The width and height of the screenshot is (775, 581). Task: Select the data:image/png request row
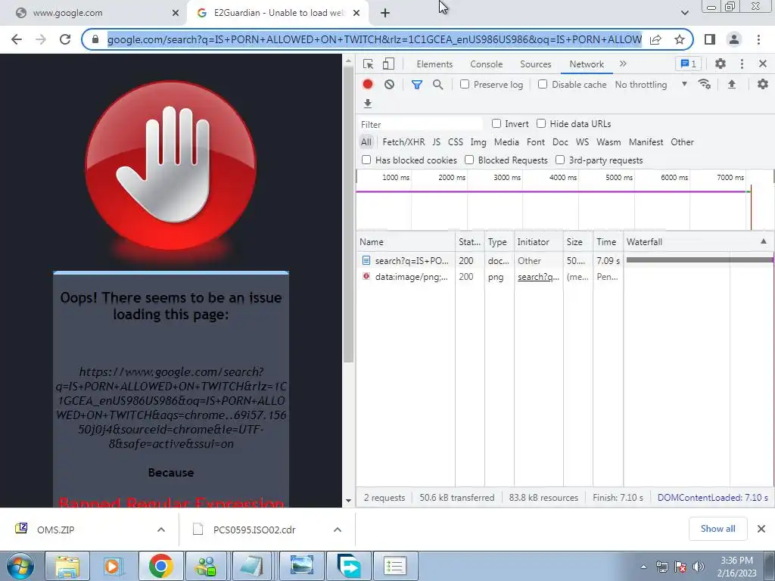pyautogui.click(x=565, y=277)
